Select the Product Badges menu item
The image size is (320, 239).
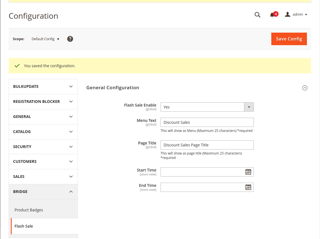point(29,210)
